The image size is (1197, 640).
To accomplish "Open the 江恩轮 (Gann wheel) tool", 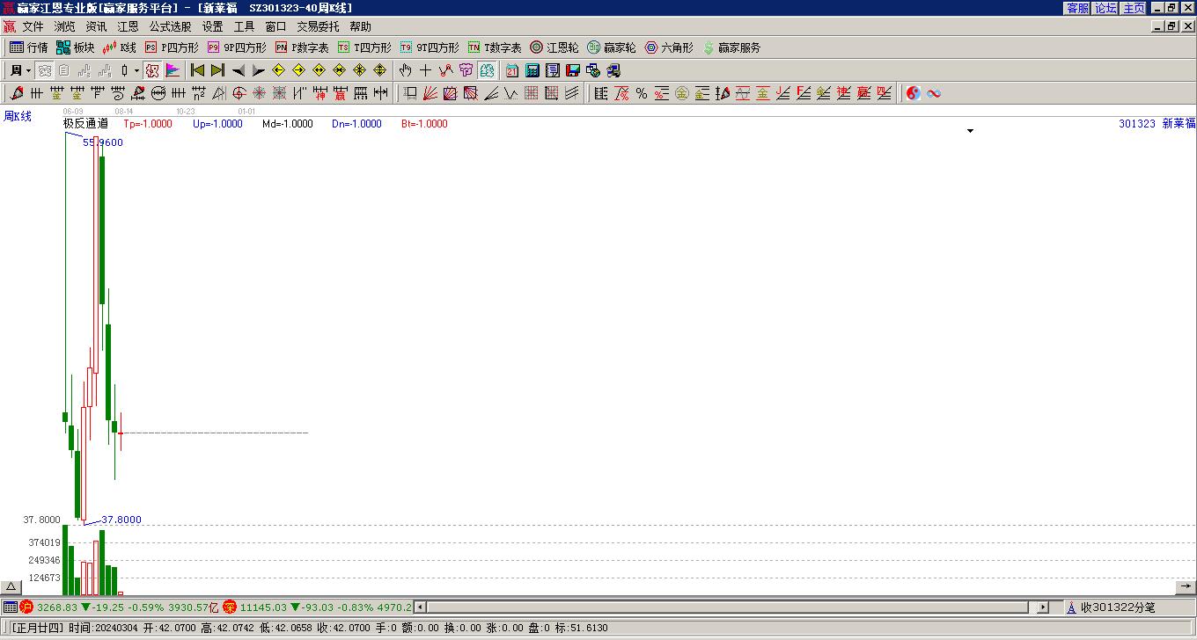I will pyautogui.click(x=554, y=47).
